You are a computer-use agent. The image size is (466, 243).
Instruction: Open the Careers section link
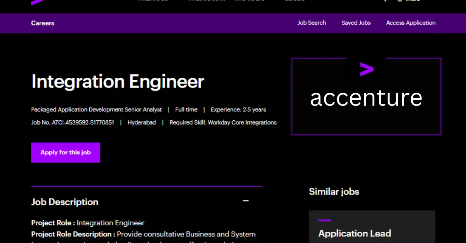click(x=43, y=23)
